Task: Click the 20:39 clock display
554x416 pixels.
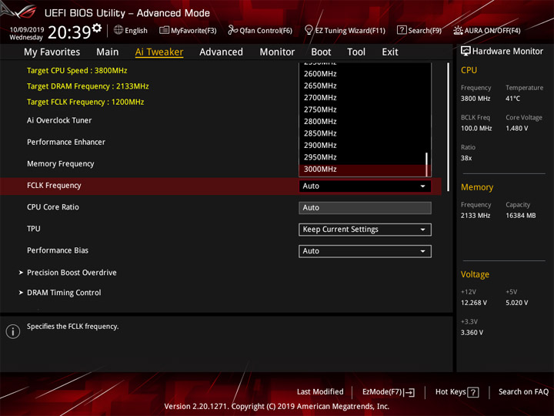Action: (69, 32)
